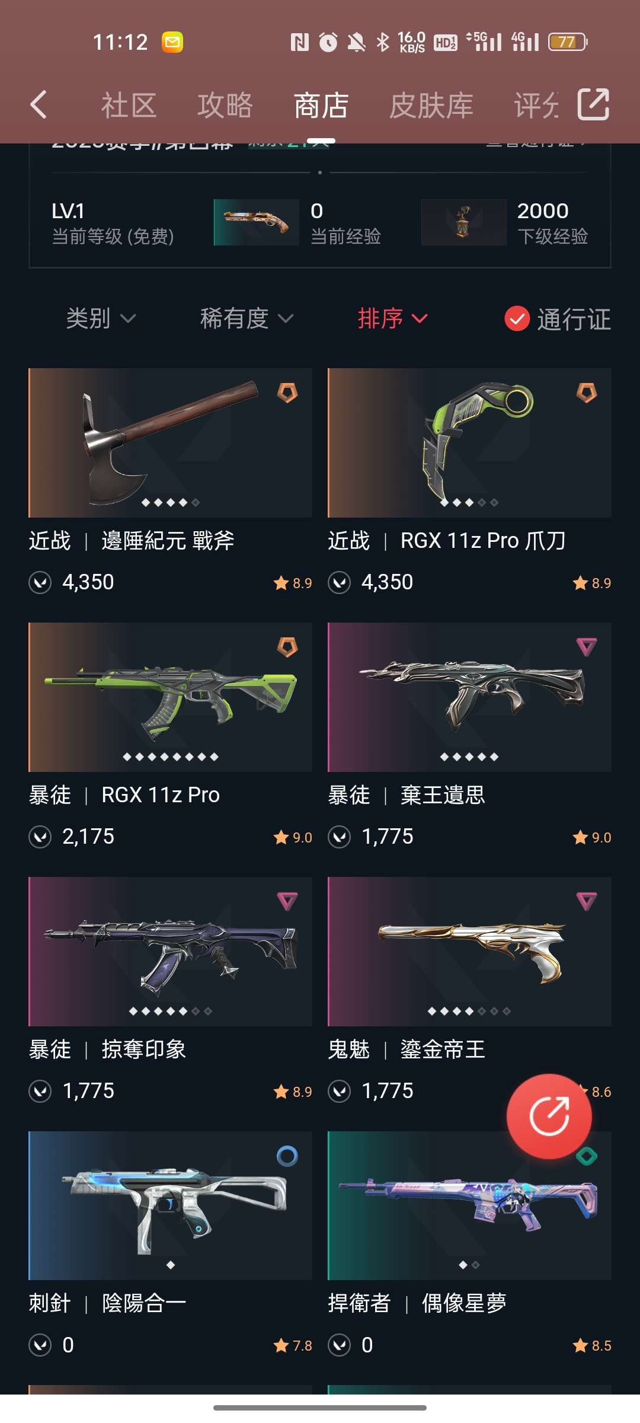Tap the shotgun reward icon at LV.1
Viewport: 640px width, 1423px height.
(x=256, y=222)
